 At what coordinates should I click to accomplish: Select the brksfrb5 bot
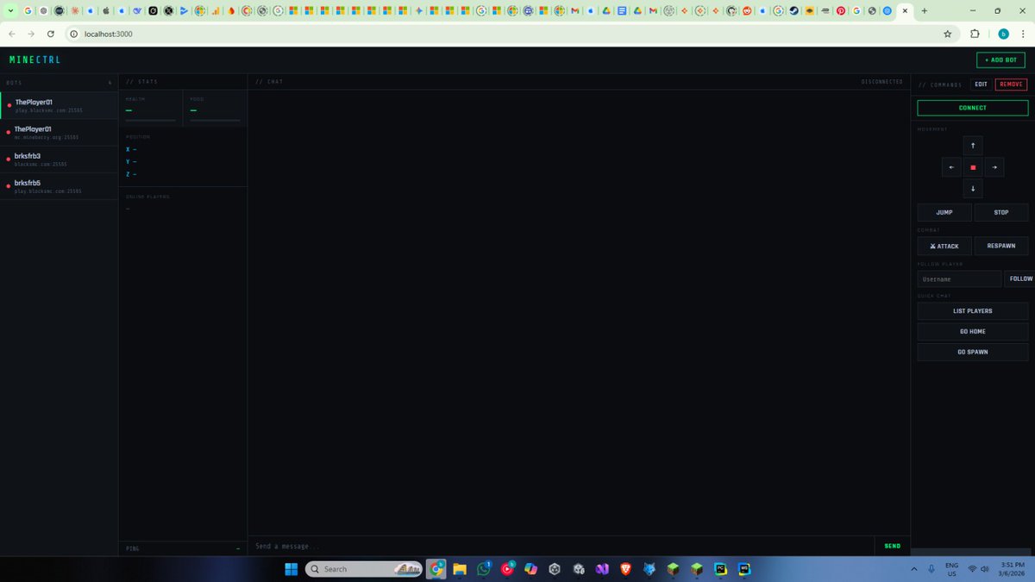click(59, 186)
